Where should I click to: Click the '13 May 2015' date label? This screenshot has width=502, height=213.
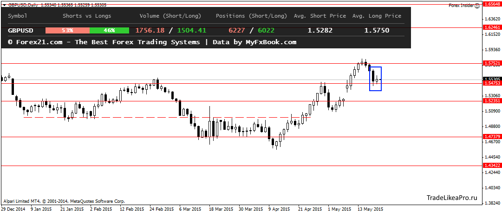[370, 209]
